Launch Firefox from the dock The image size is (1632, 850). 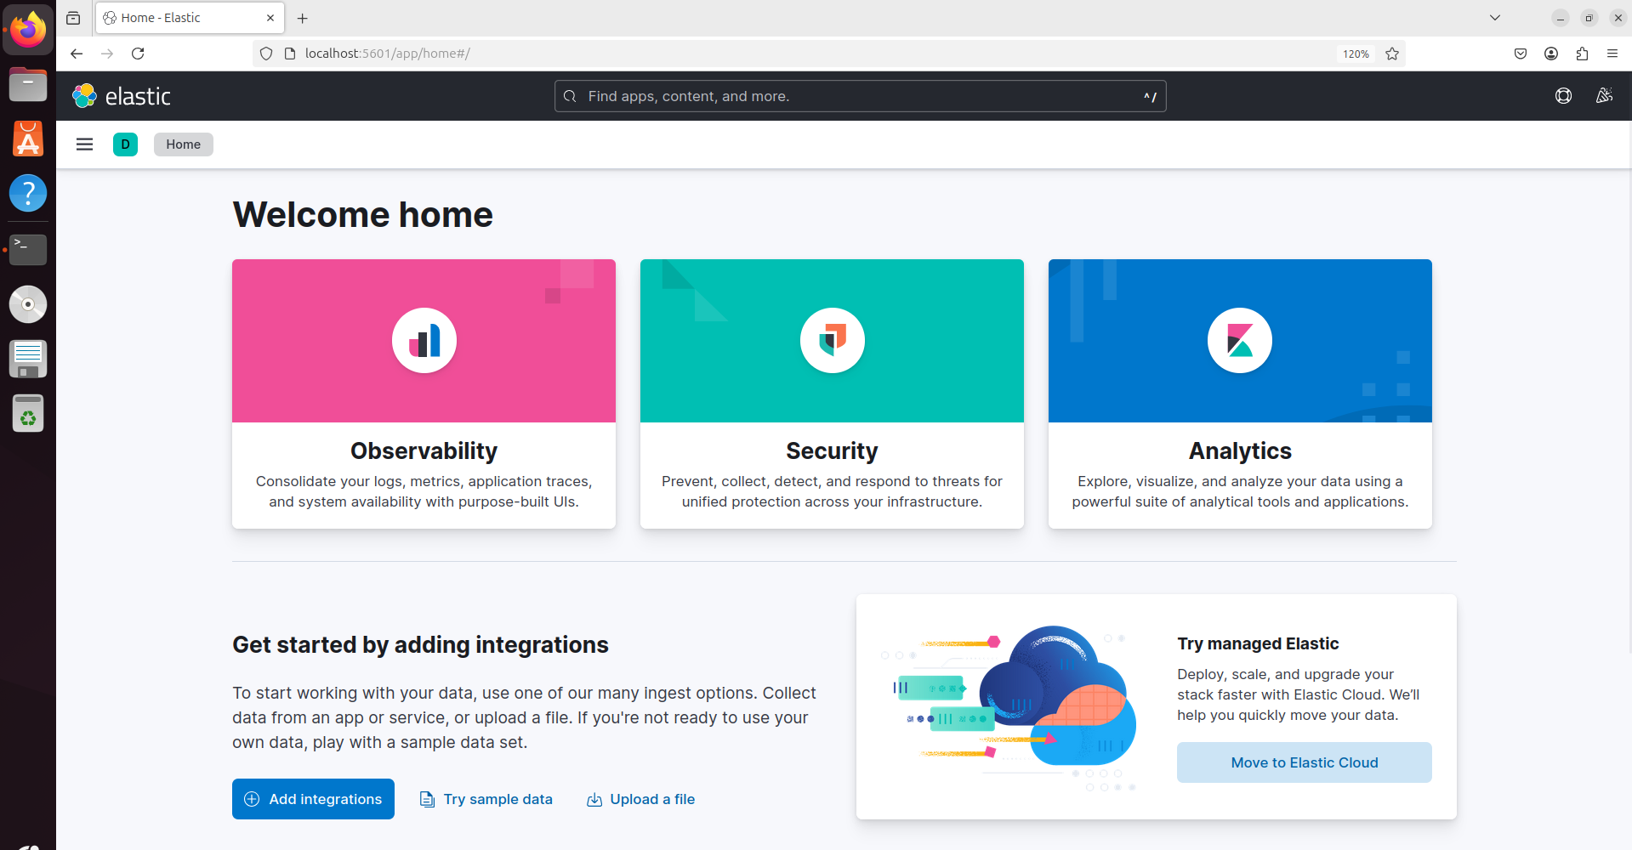(x=28, y=30)
